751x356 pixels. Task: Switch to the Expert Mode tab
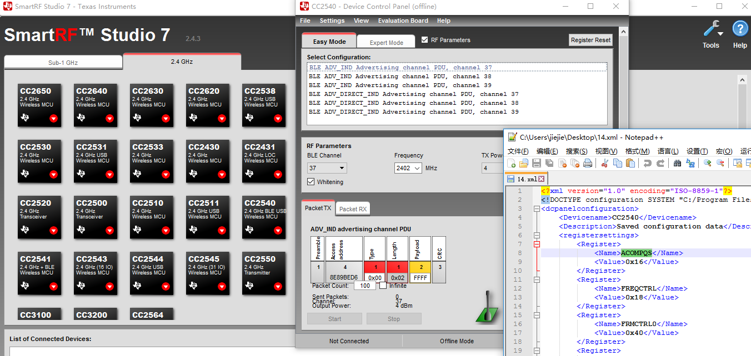tap(387, 42)
